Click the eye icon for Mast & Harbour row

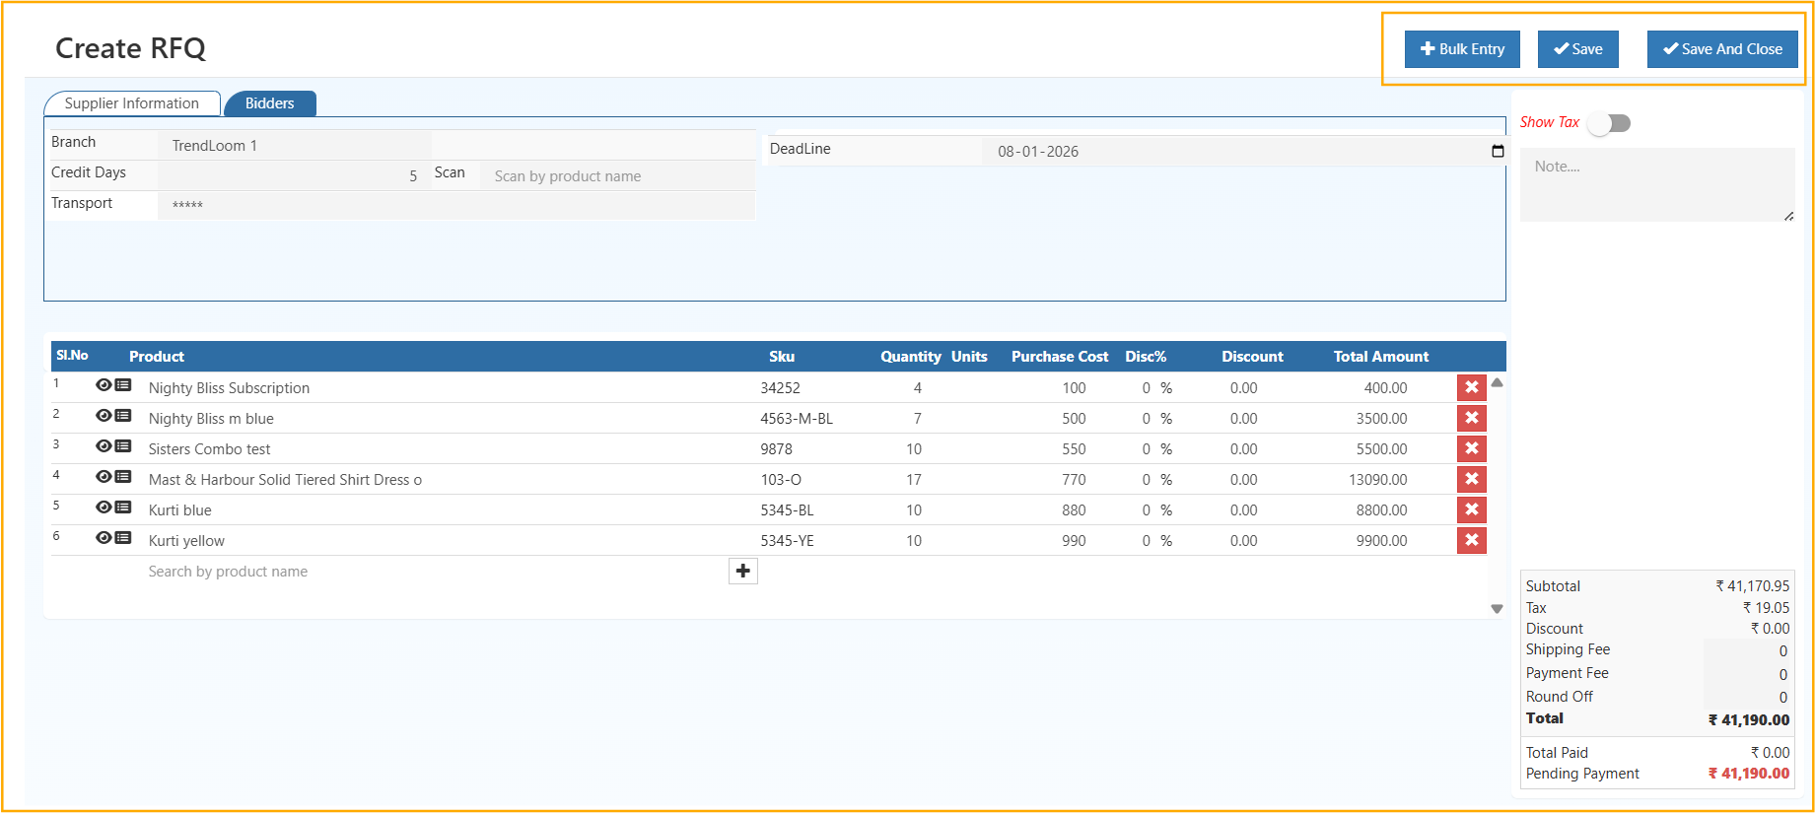coord(104,477)
